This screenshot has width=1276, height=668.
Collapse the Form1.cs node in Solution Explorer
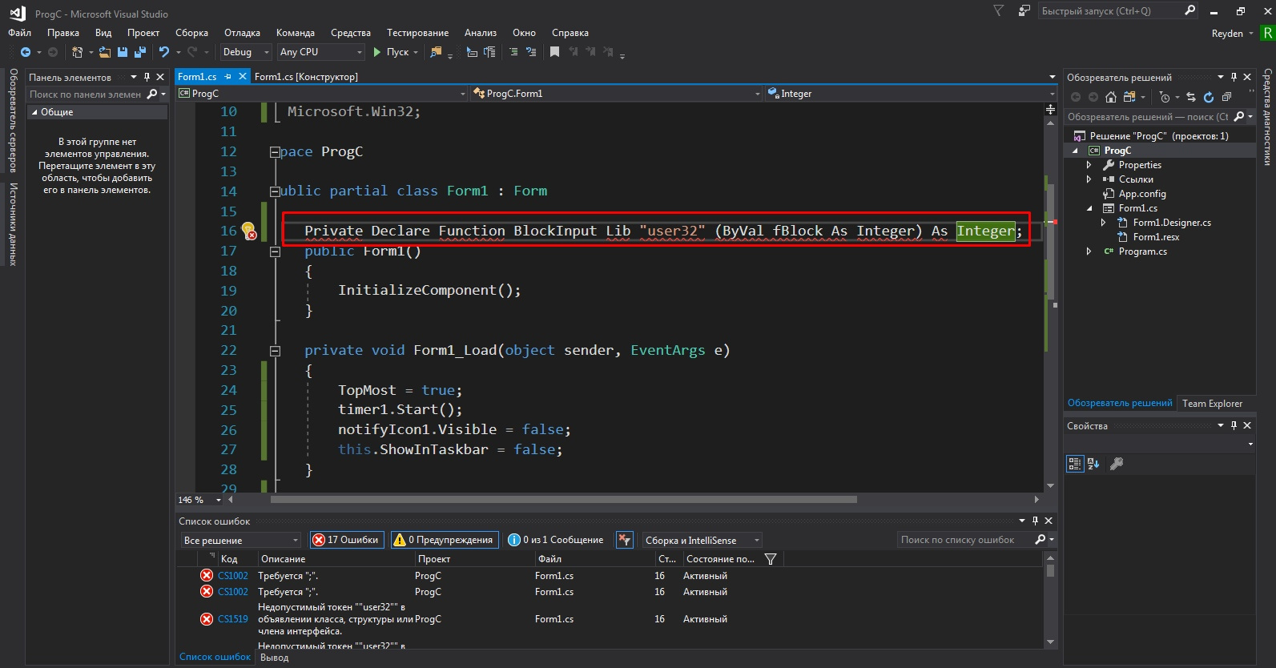point(1089,208)
